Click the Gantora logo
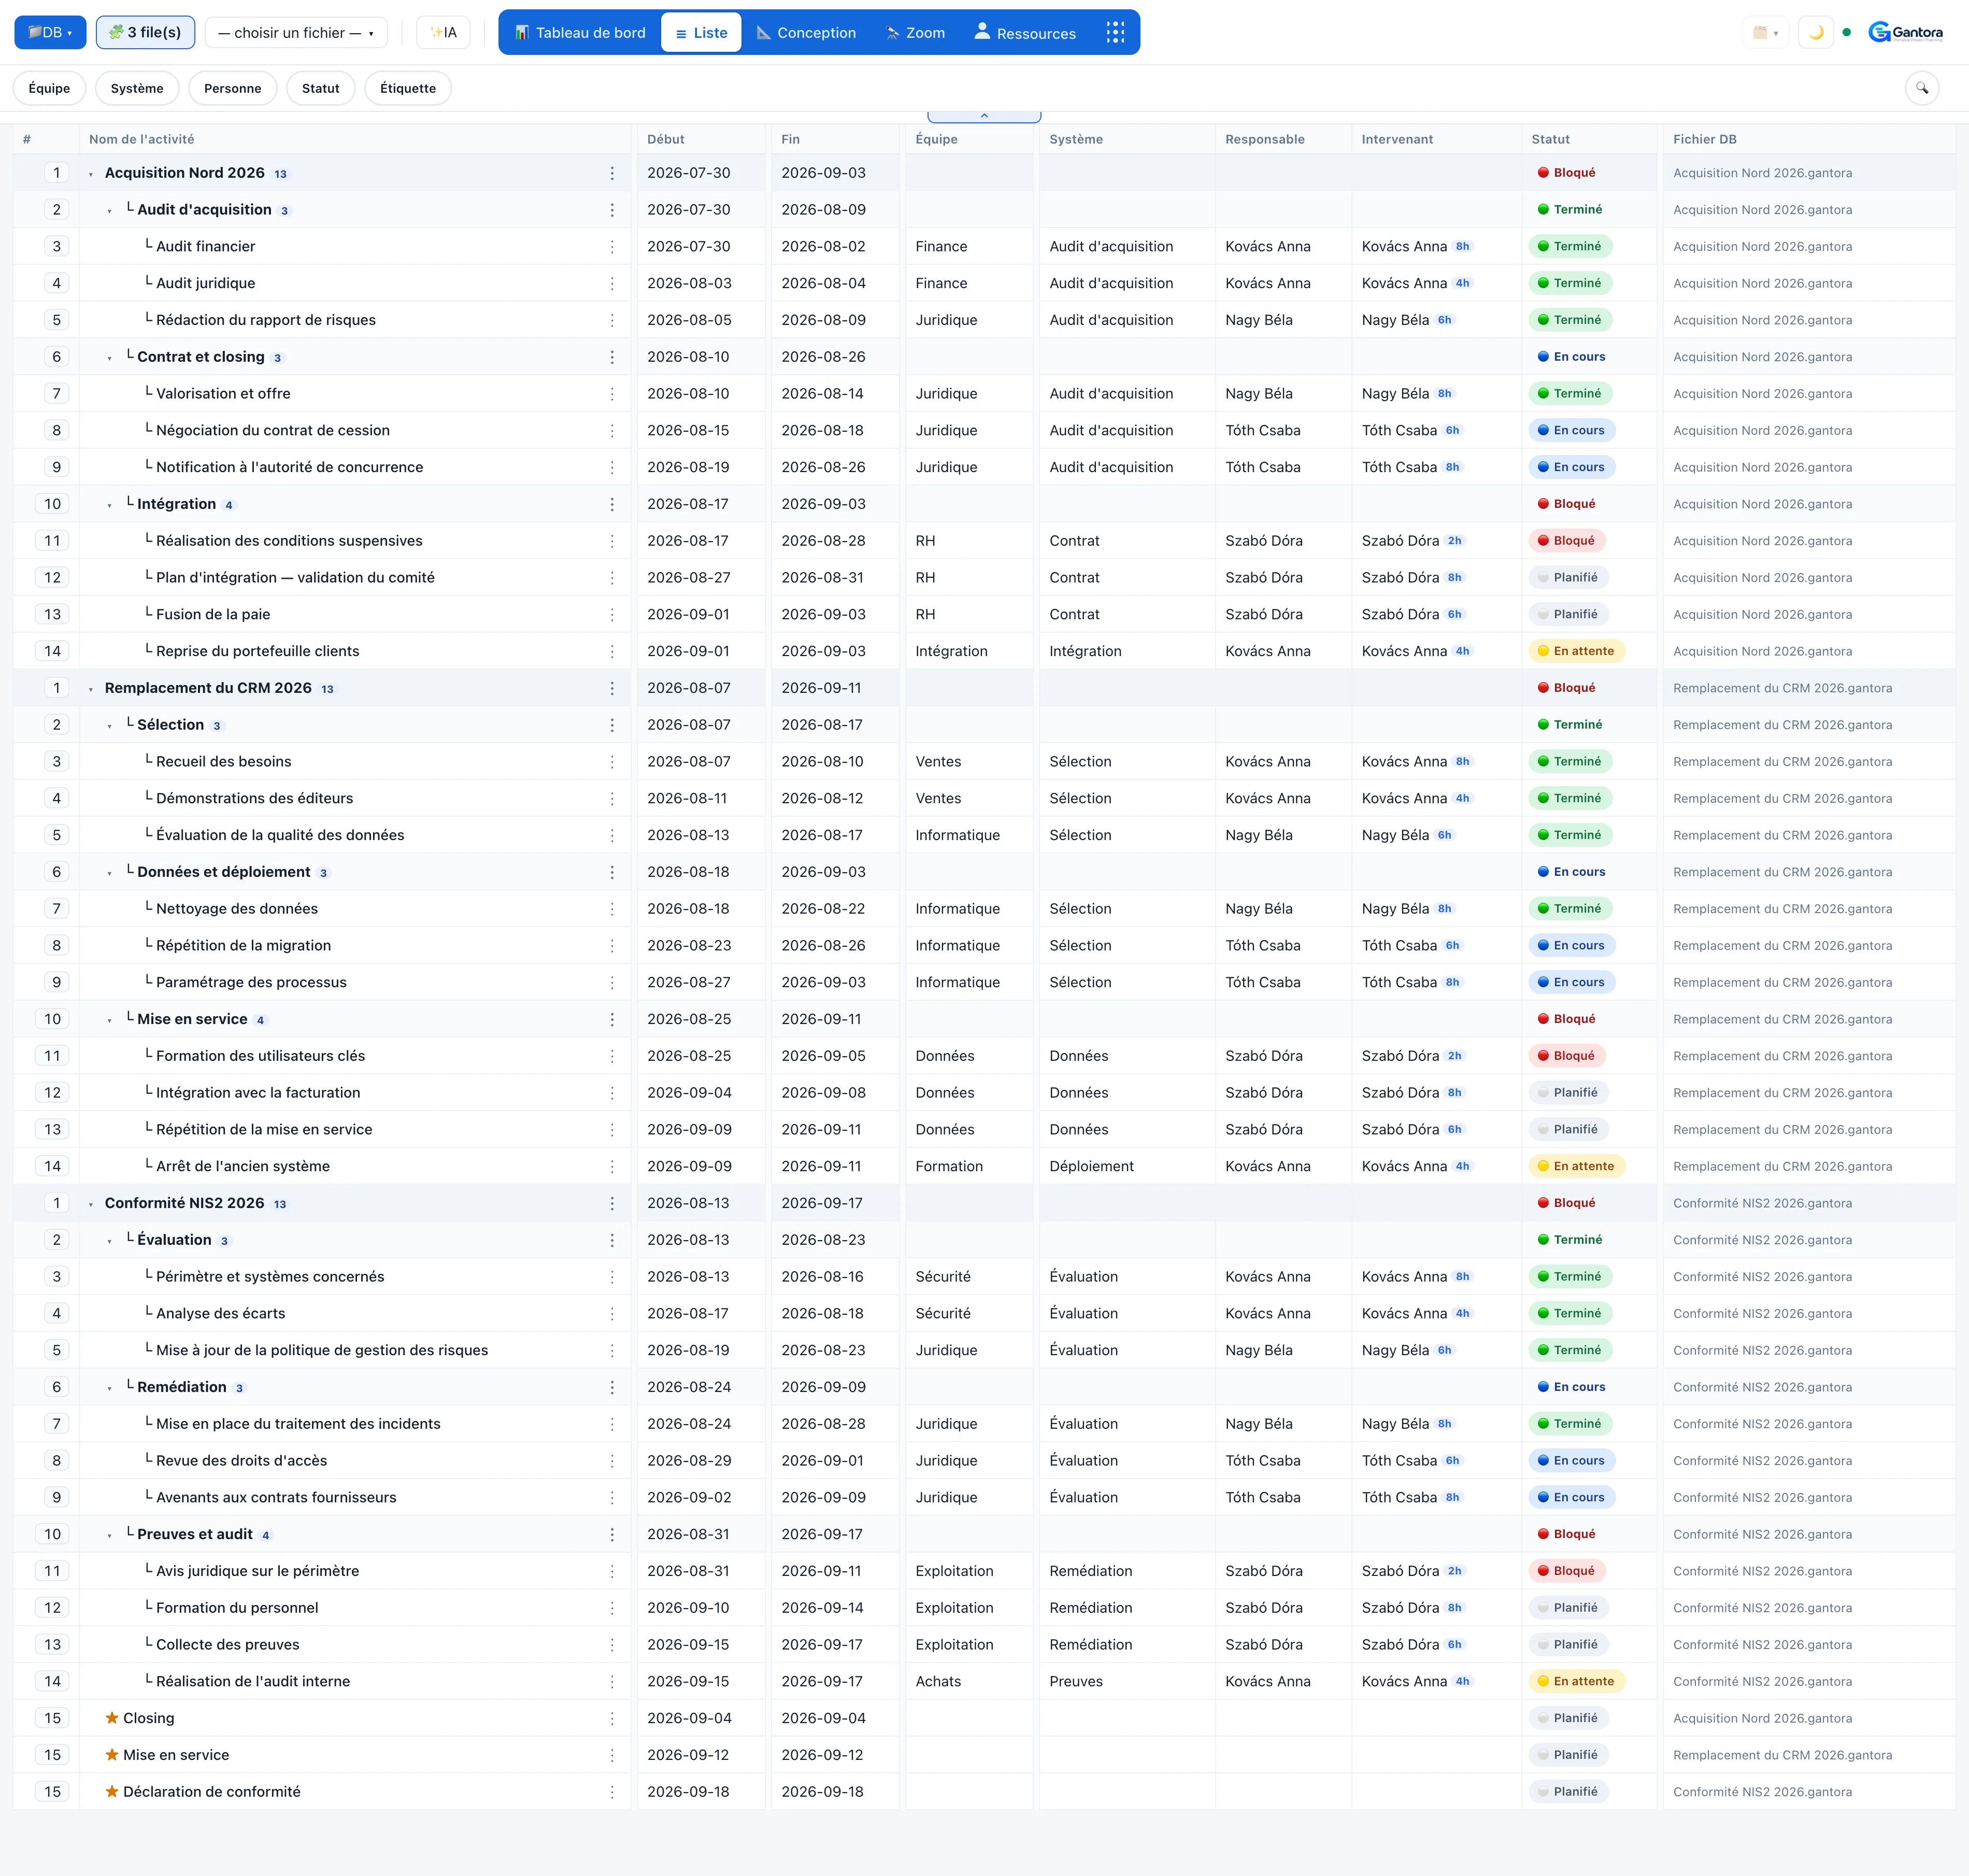The height and width of the screenshot is (1876, 1969). pos(1905,33)
